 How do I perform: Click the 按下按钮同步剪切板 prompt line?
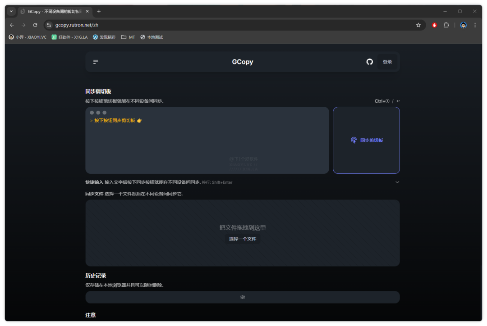(116, 120)
